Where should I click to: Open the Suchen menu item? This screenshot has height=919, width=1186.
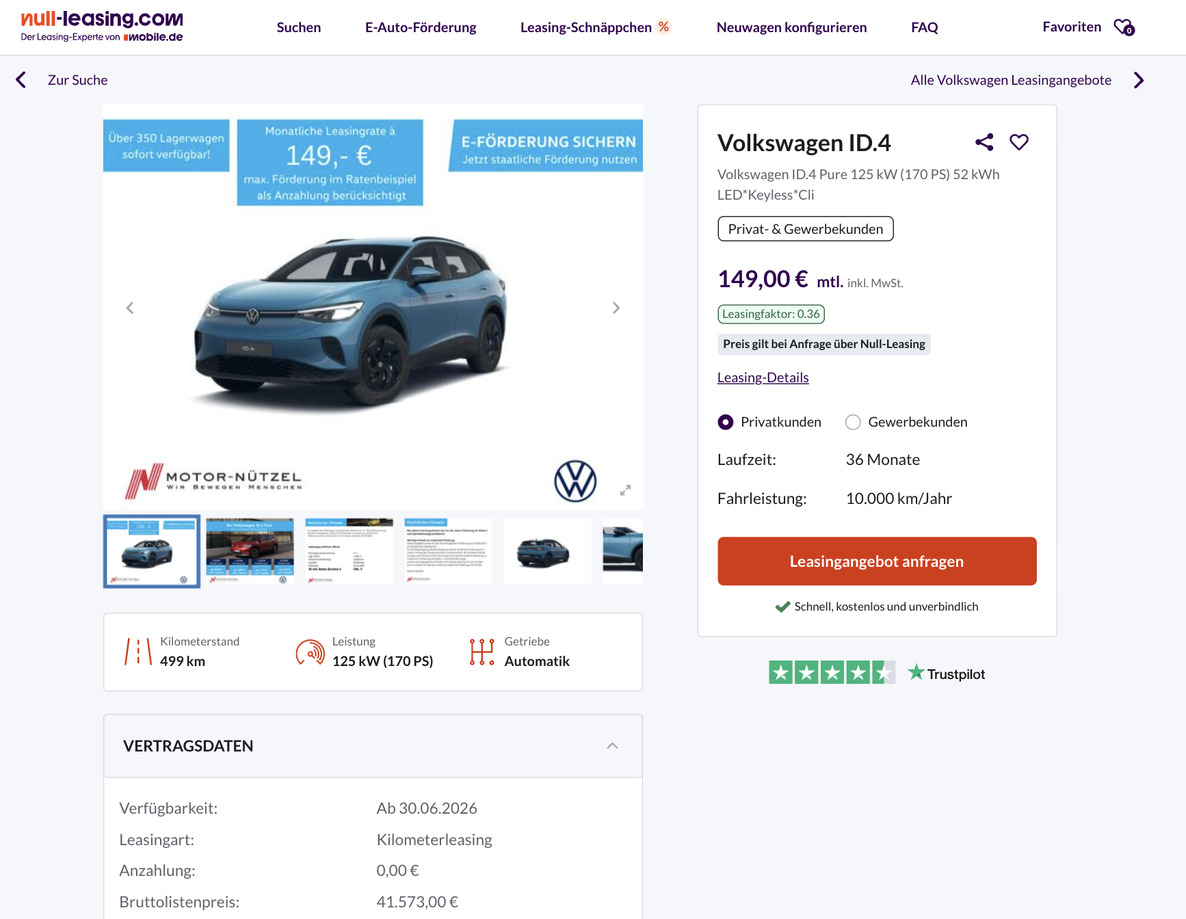[x=299, y=27]
